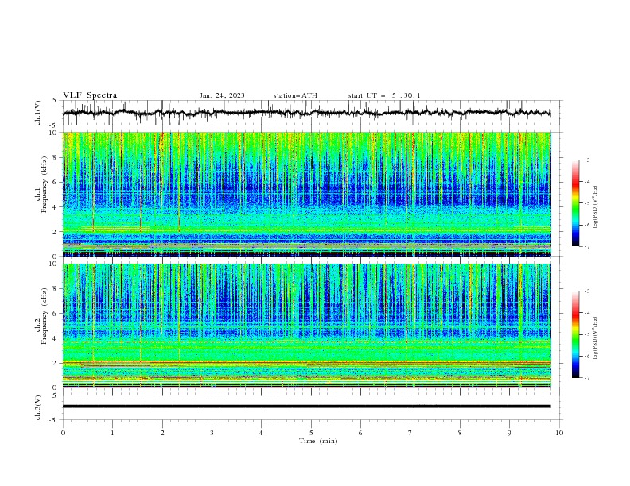
Task: Click the "3" tick on the time axis
Action: click(x=212, y=433)
